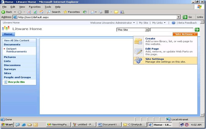Choose Create from Site Actions menu
206x129 pixels.
pos(165,41)
